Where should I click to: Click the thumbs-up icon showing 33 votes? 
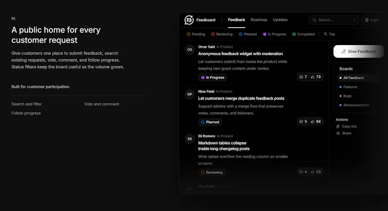312,172
